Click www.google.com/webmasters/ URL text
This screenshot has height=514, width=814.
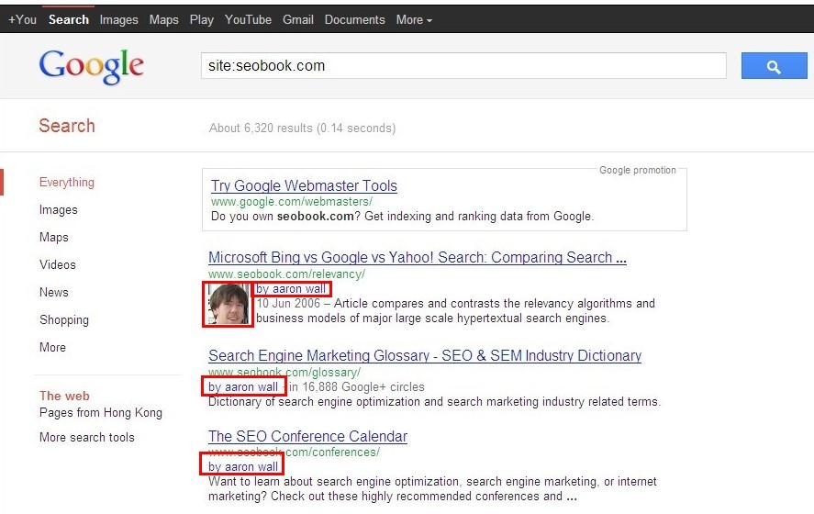pos(292,201)
